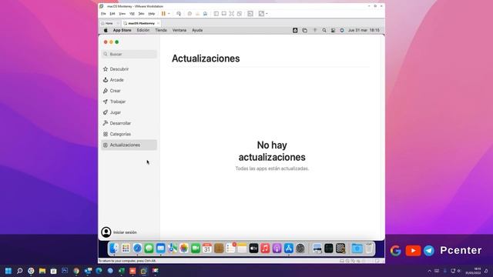Click Iniciar sesión account button
This screenshot has height=277, width=493.
tap(119, 232)
